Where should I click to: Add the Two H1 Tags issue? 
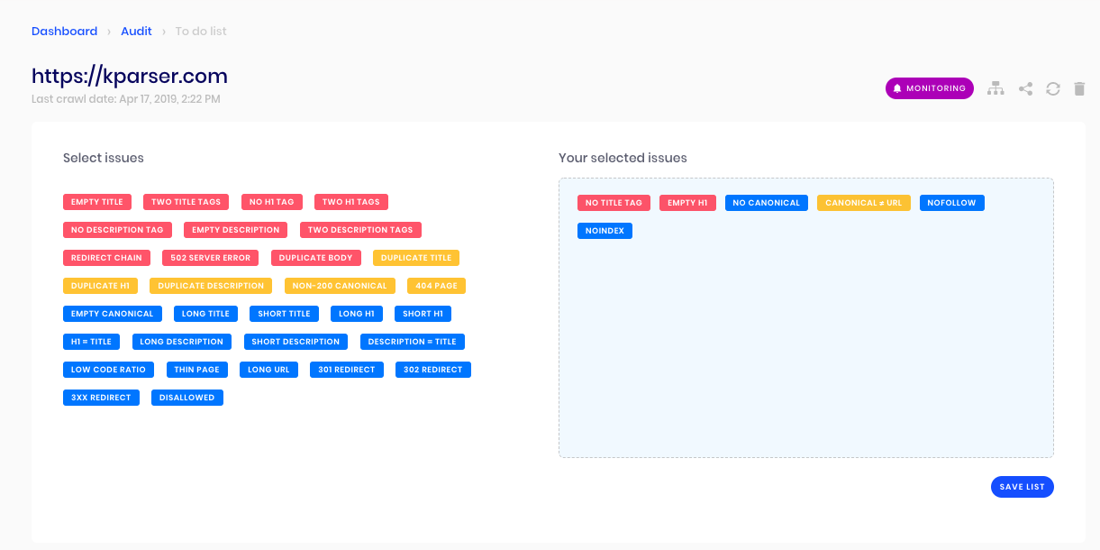(351, 202)
